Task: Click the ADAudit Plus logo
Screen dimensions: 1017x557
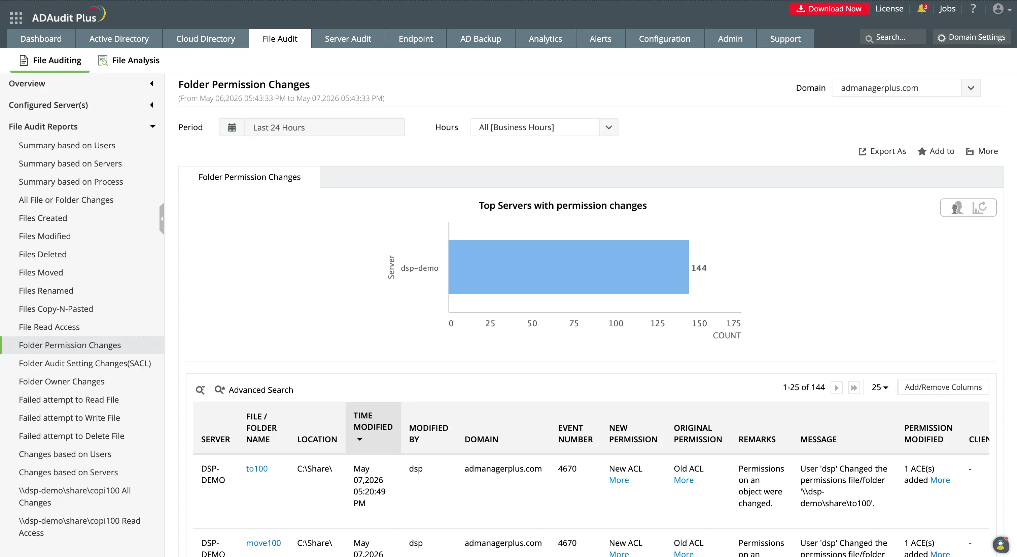Action: (69, 14)
